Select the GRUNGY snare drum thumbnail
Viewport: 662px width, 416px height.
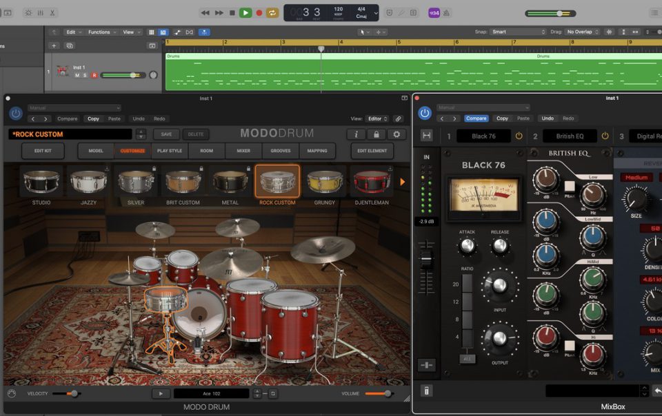(x=324, y=182)
